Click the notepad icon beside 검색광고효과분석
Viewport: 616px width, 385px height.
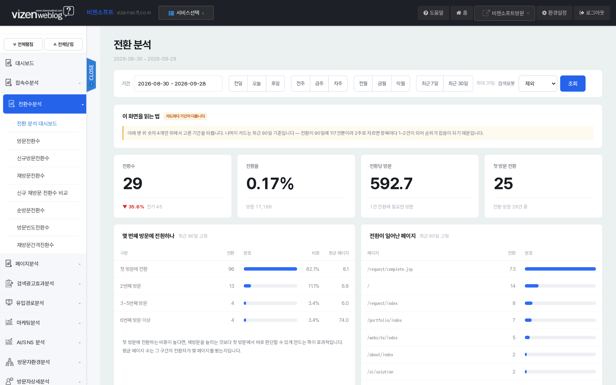(9, 283)
